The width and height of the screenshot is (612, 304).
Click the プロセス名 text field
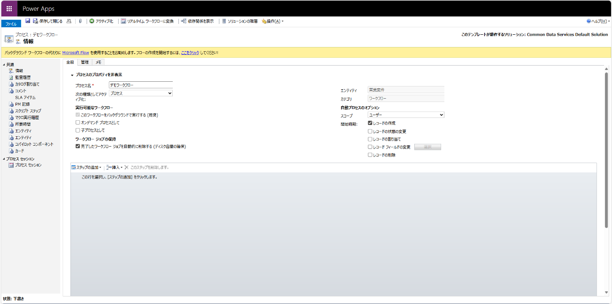pyautogui.click(x=140, y=85)
